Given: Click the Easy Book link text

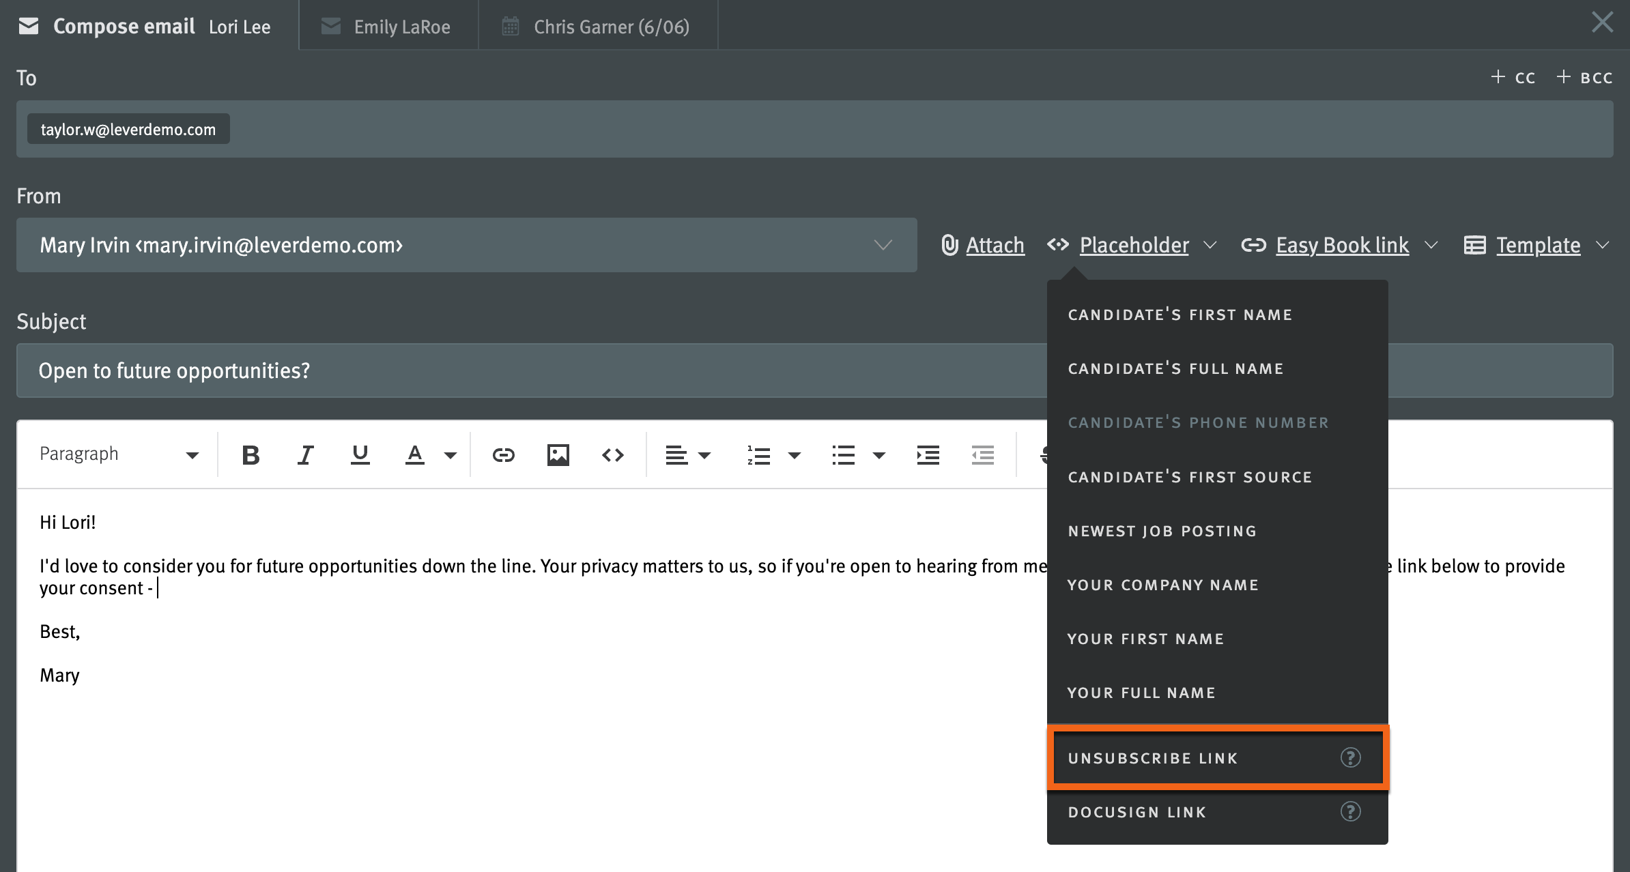Looking at the screenshot, I should 1342,245.
